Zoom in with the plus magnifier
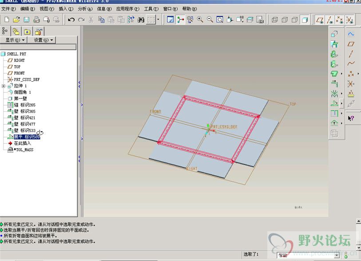Screen dimensions: 361x261 (200, 20)
